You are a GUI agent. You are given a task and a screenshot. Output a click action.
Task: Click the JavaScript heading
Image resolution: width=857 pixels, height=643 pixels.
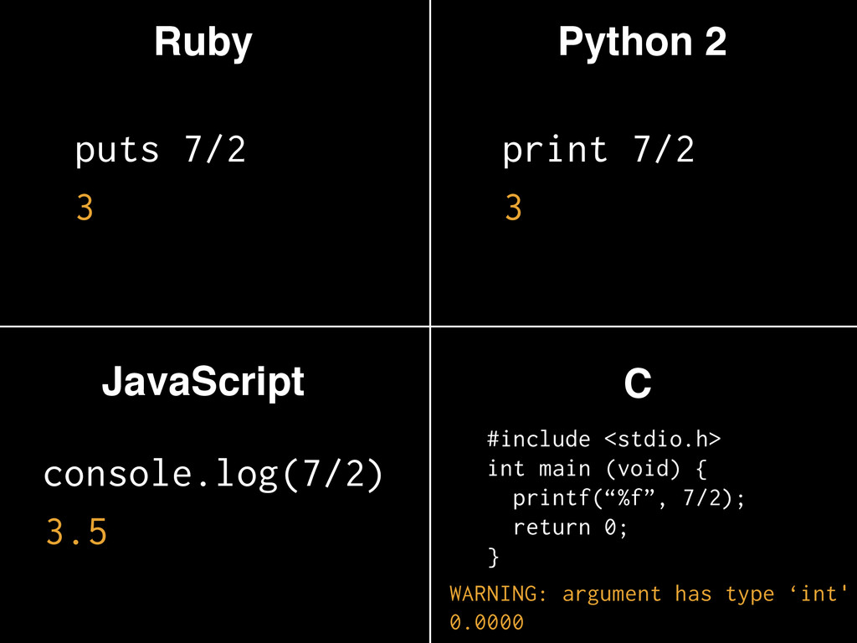[x=203, y=383]
